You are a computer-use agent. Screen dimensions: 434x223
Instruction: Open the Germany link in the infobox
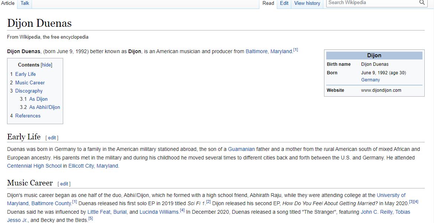coord(370,80)
